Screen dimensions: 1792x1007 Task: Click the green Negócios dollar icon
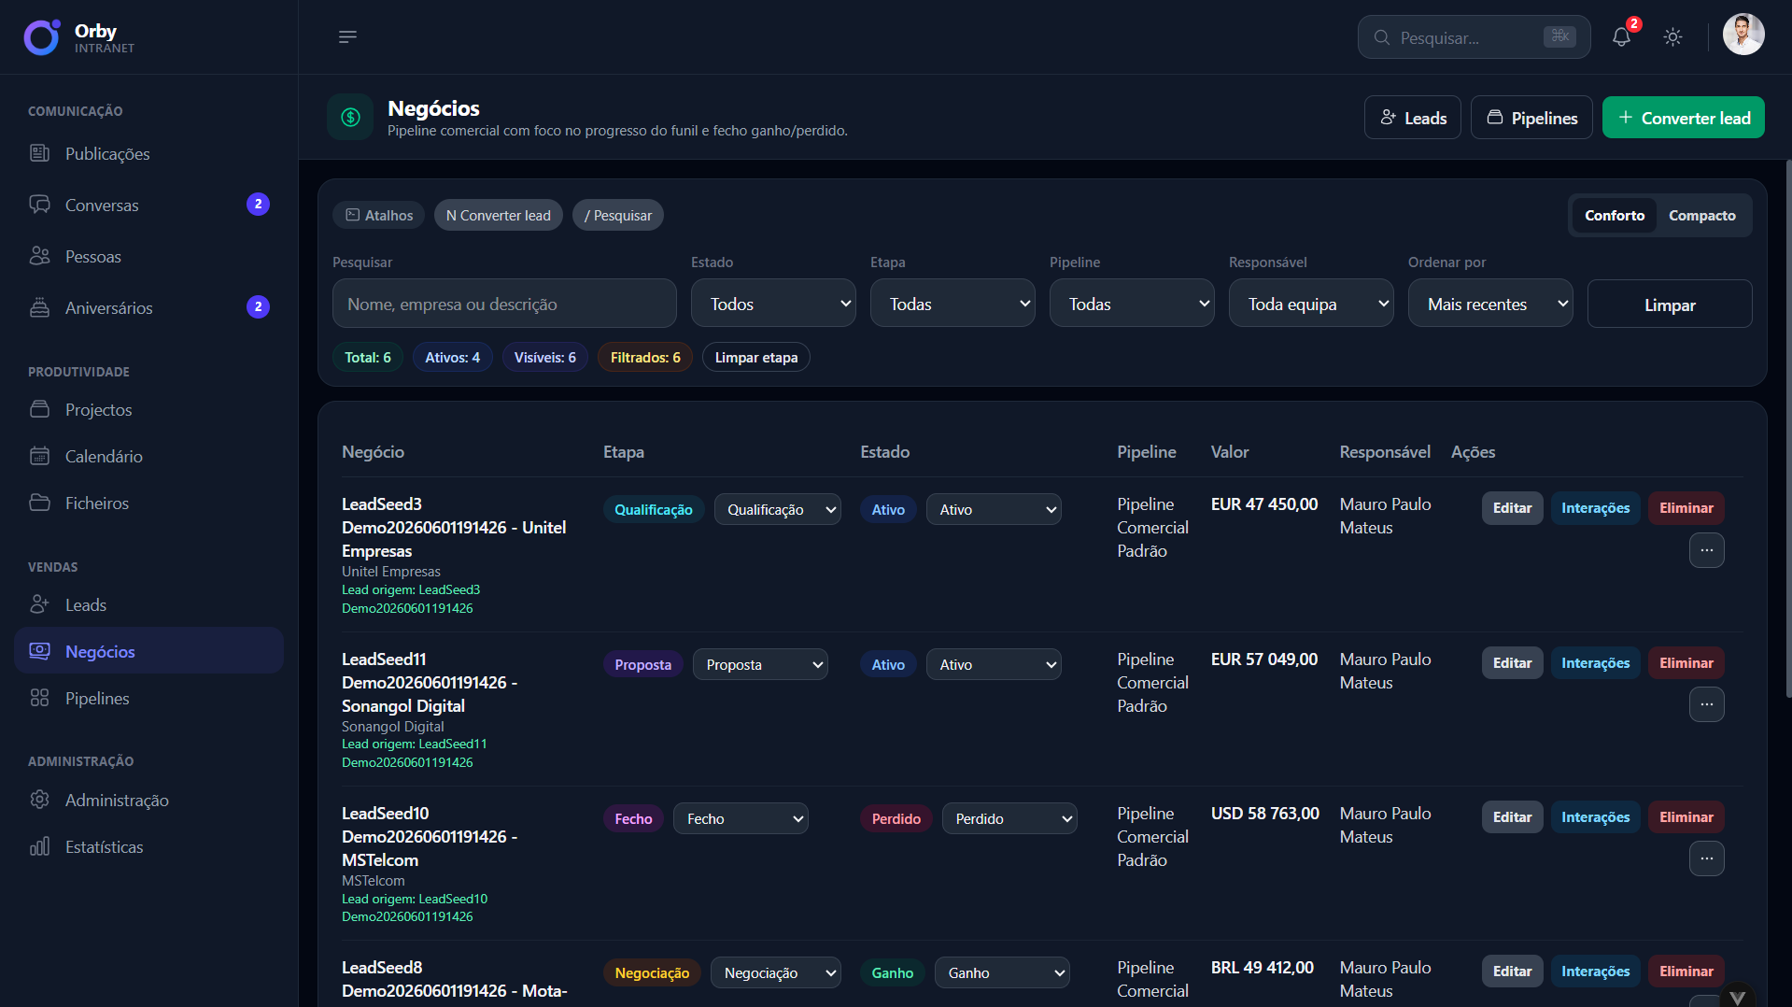(350, 117)
